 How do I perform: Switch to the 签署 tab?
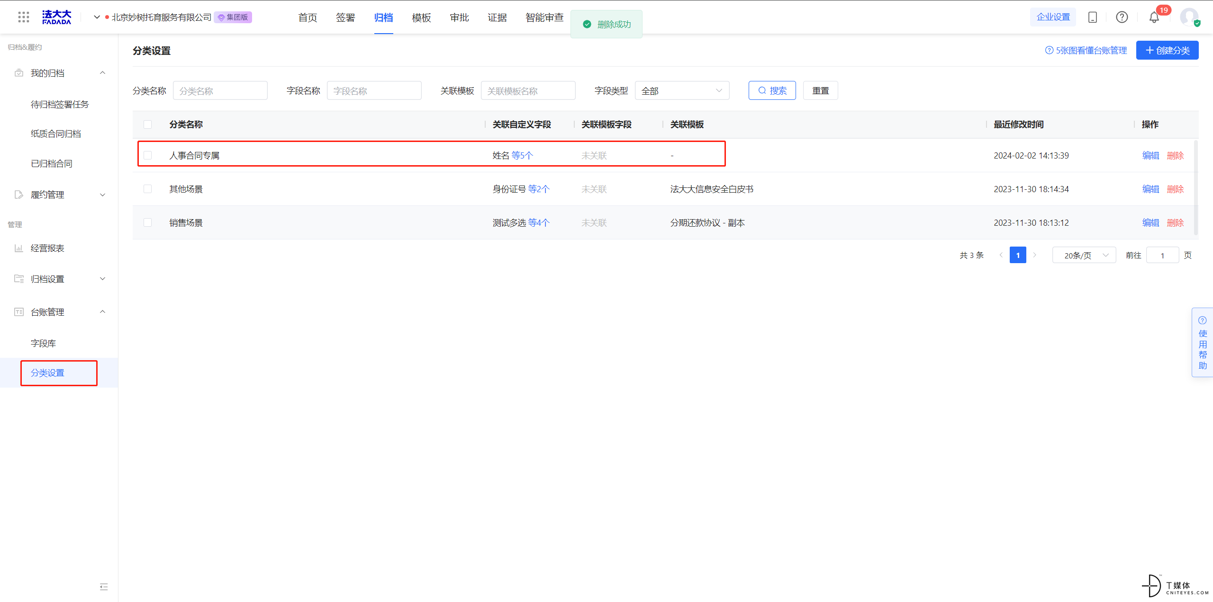tap(345, 18)
